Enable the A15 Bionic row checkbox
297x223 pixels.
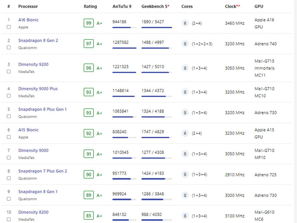click(x=9, y=137)
